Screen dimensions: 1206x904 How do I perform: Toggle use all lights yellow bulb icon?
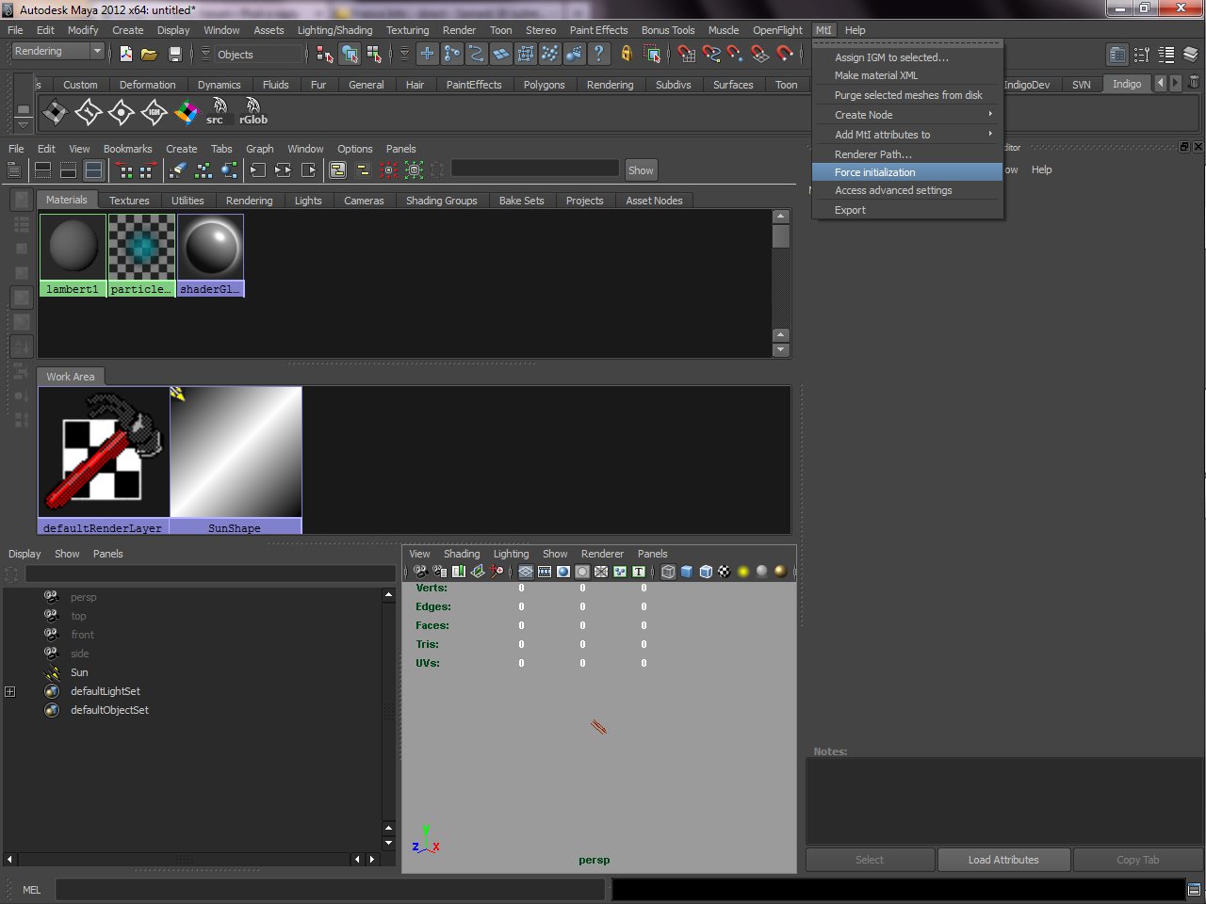click(742, 572)
